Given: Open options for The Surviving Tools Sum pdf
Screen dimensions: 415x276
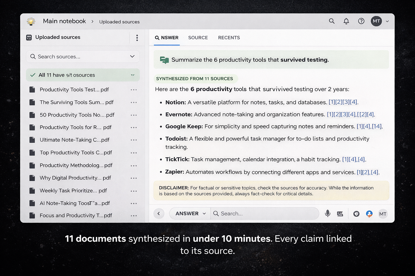Looking at the screenshot, I should (134, 102).
